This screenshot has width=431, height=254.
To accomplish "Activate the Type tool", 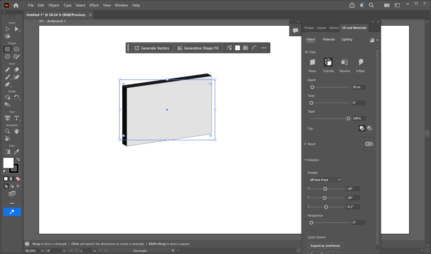I will pyautogui.click(x=17, y=118).
